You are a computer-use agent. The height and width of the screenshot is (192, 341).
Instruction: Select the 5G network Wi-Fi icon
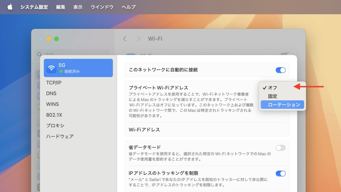pos(51,68)
